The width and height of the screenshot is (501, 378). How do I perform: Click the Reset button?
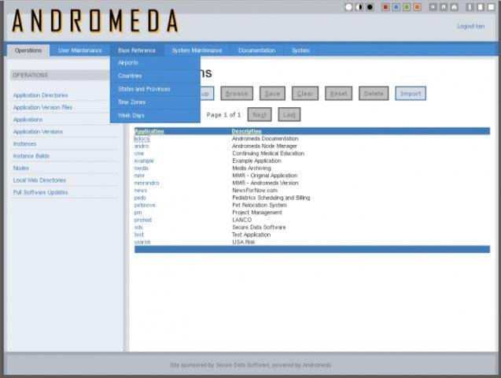[x=339, y=94]
